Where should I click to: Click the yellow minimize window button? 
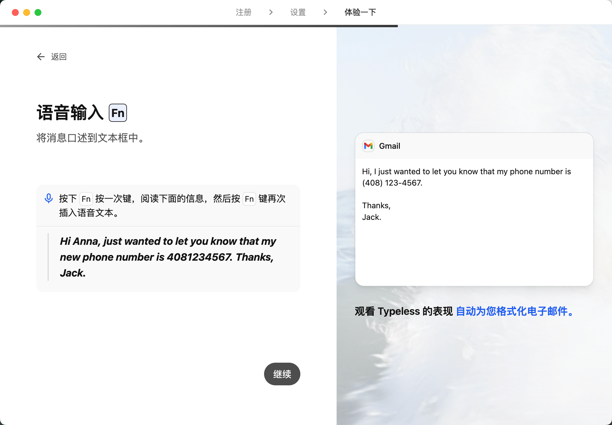click(x=27, y=12)
